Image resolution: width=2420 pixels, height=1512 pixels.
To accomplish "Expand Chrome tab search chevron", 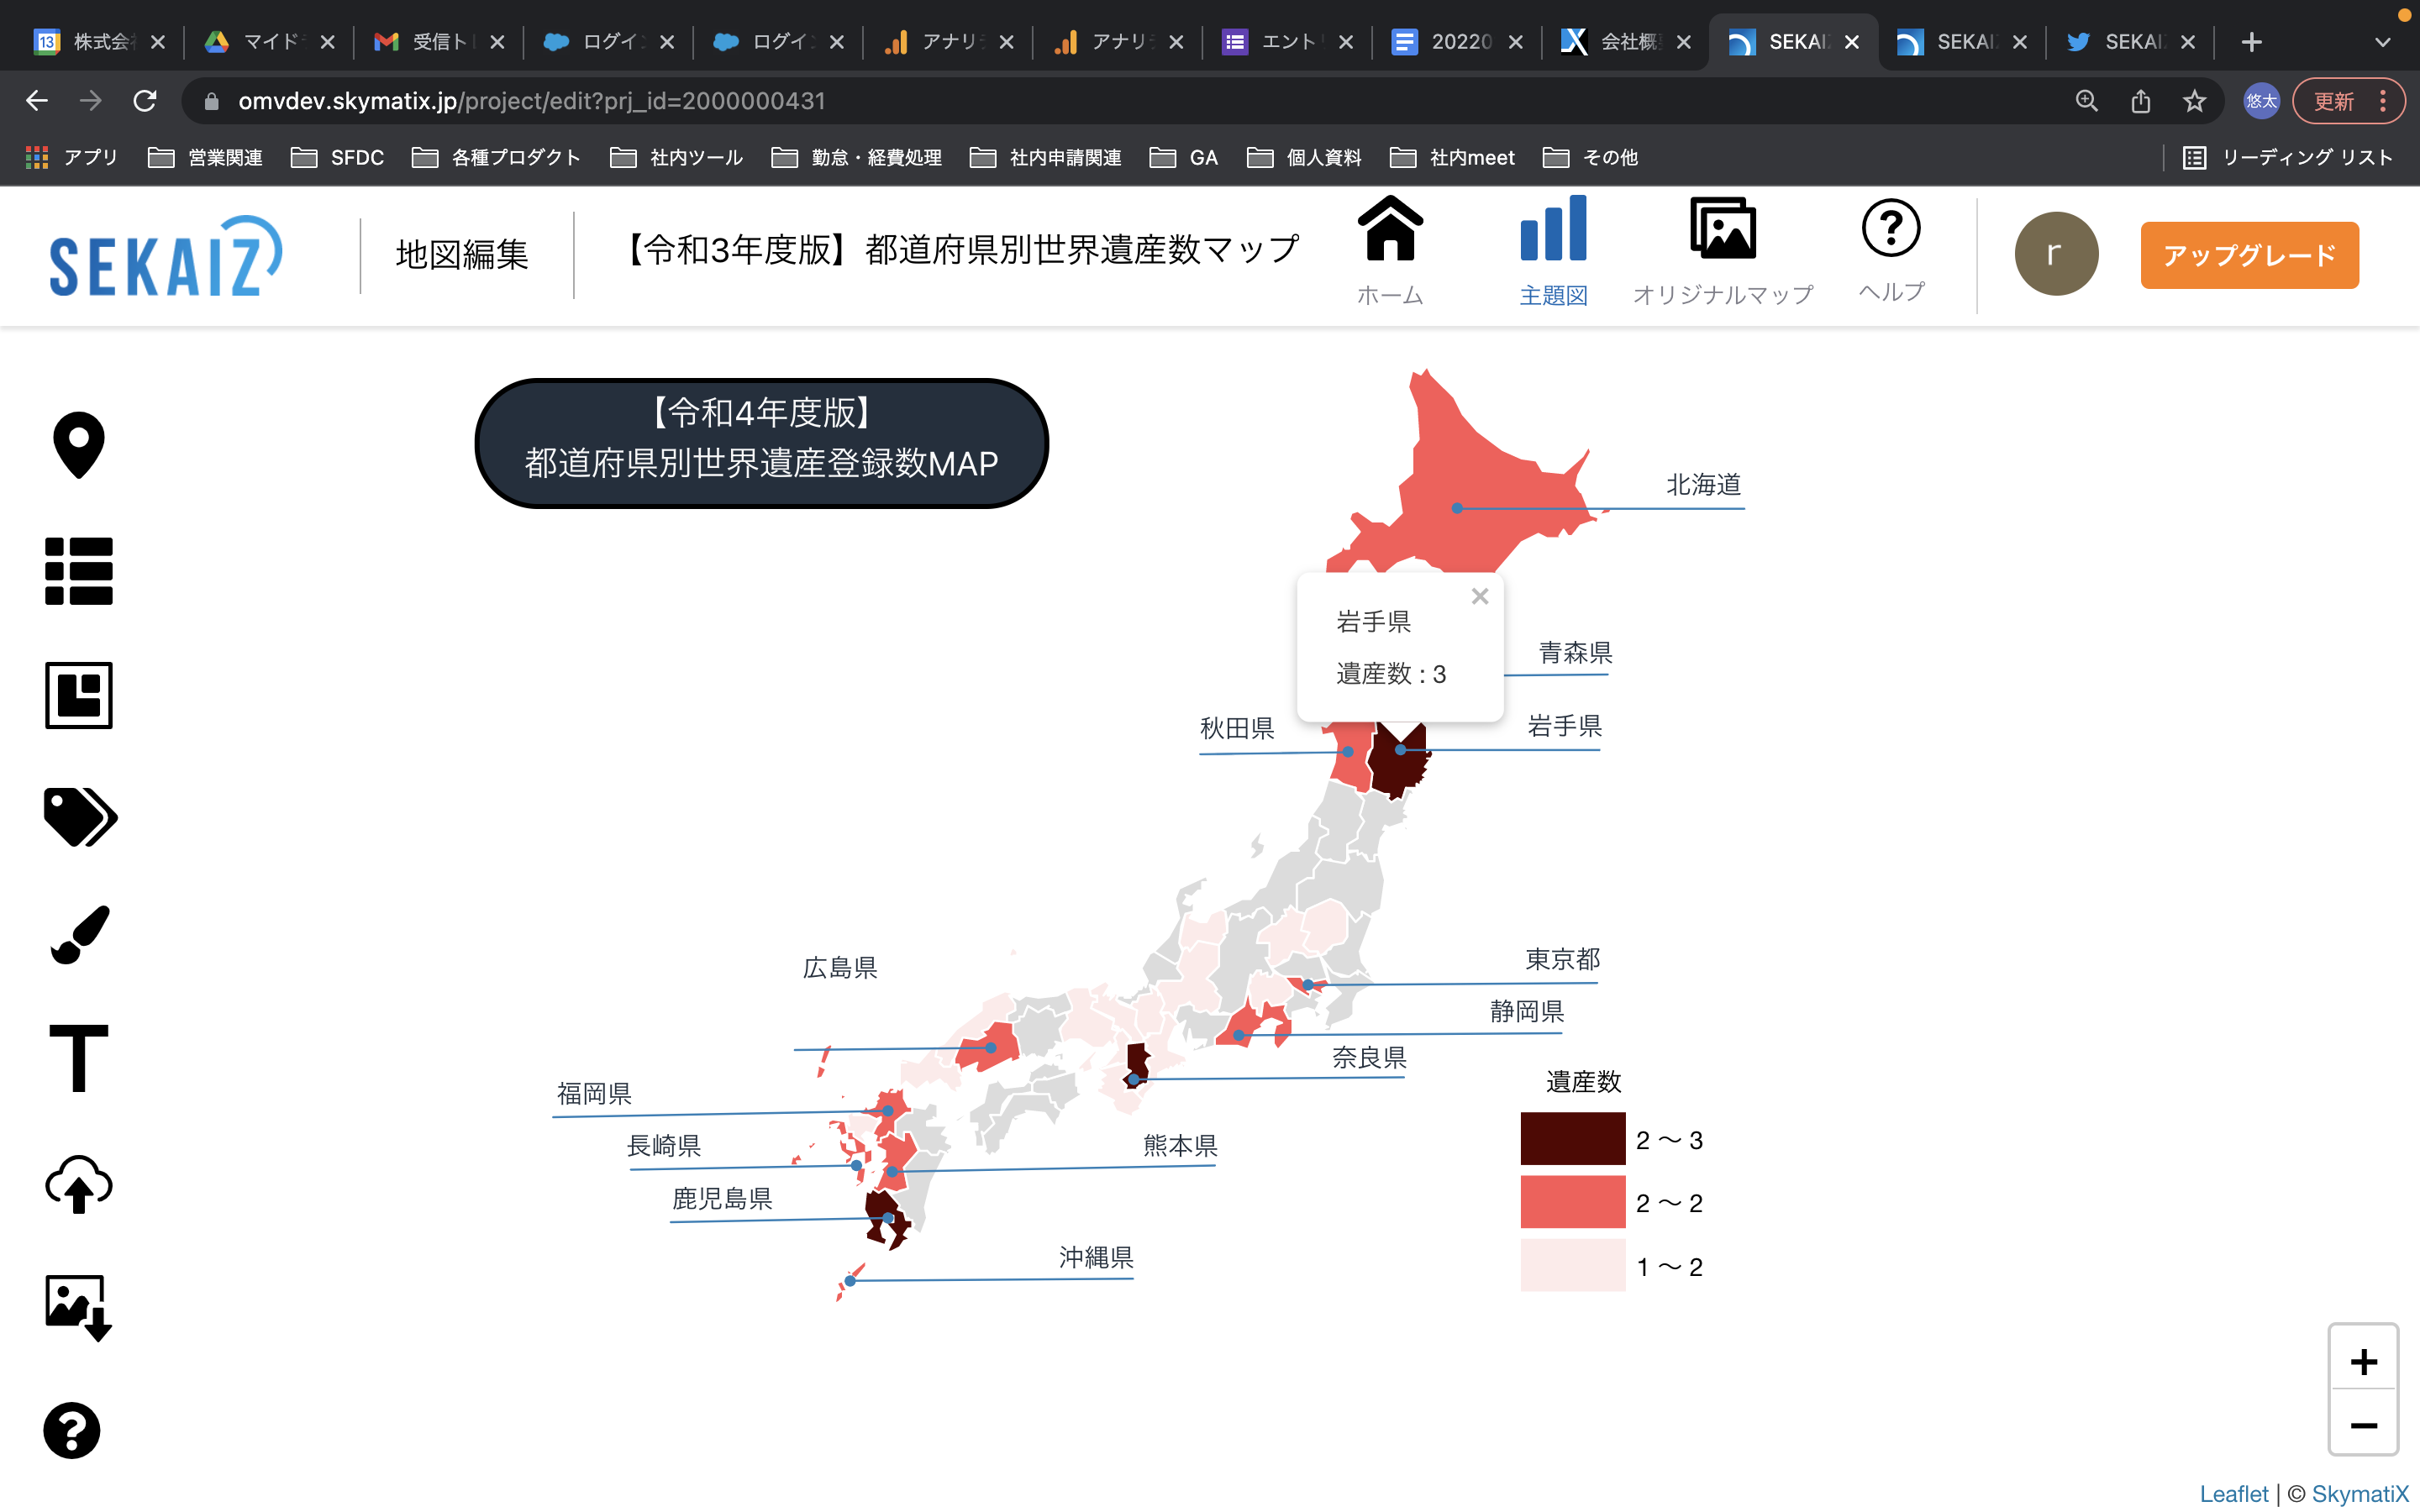I will [x=2382, y=42].
